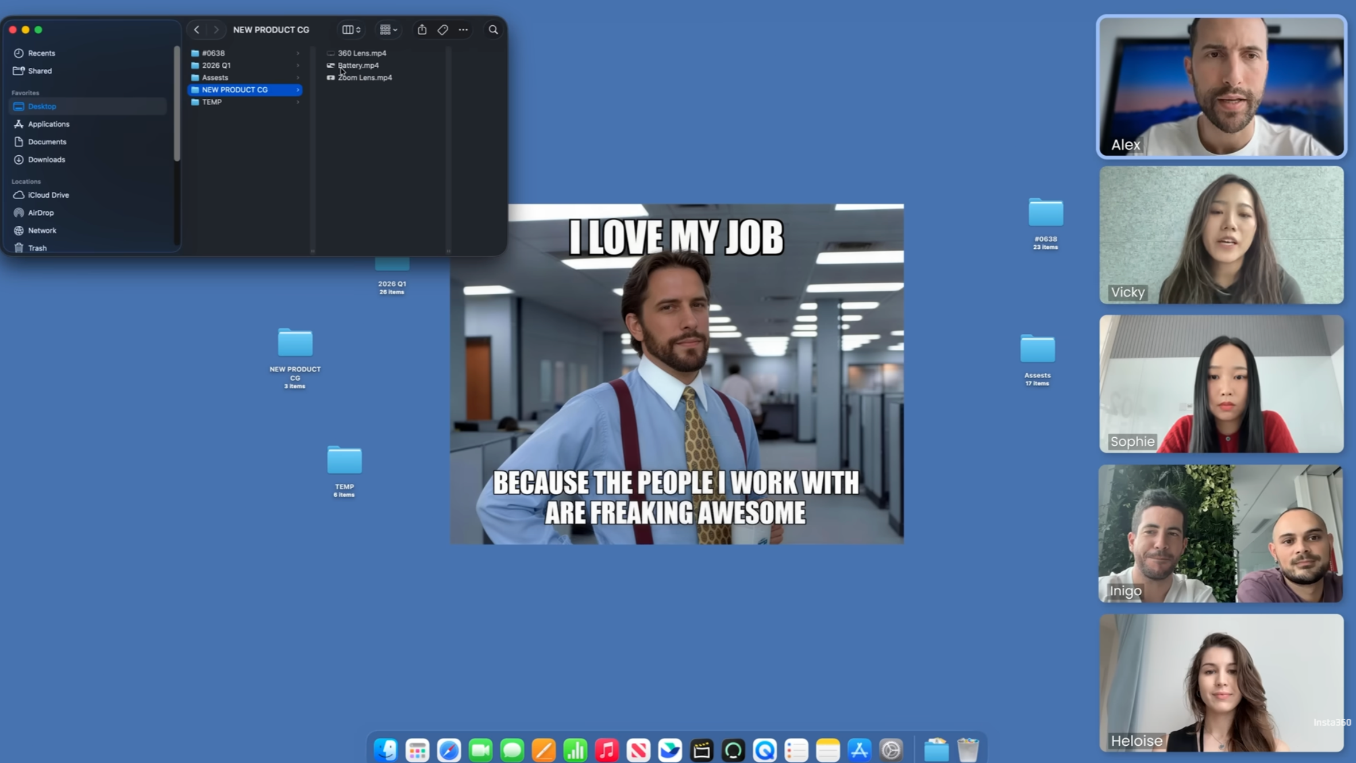Go back in the Finder window
Screen dimensions: 1356x763
tap(197, 30)
